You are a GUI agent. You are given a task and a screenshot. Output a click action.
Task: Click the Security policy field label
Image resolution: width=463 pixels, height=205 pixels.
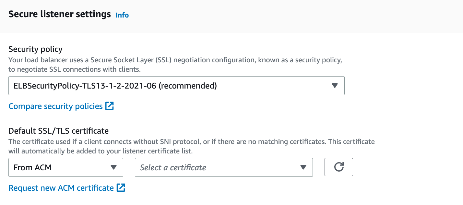tap(36, 49)
